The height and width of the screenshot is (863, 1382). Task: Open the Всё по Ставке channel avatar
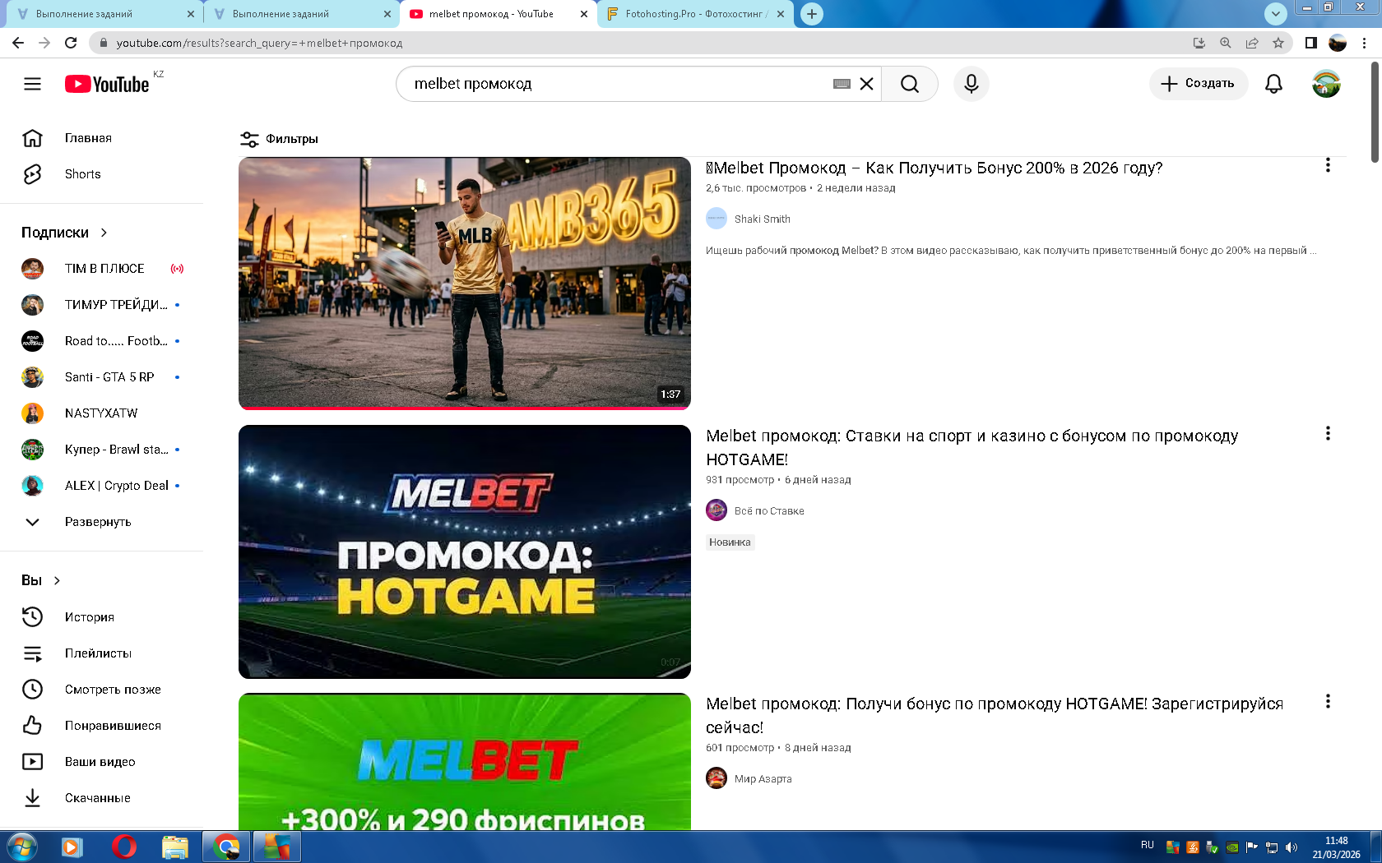click(x=717, y=510)
